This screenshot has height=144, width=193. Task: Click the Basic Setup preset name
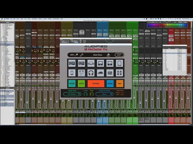click(x=98, y=55)
